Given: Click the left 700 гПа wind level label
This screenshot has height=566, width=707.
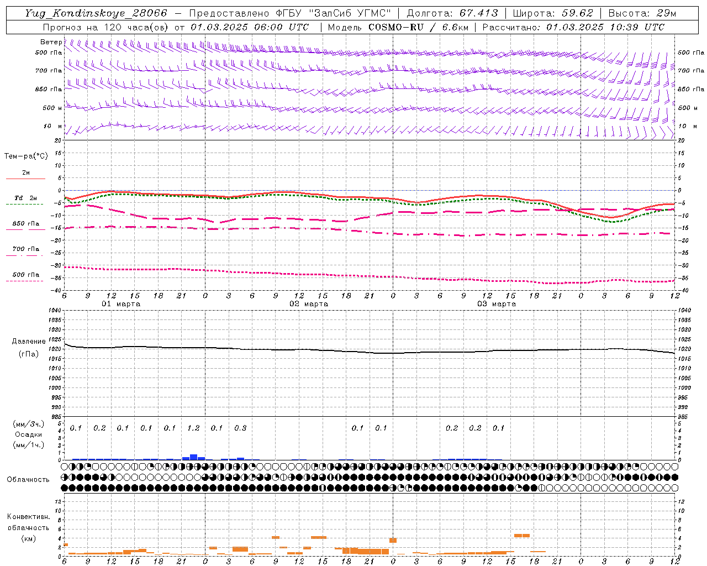Looking at the screenshot, I should tap(49, 71).
